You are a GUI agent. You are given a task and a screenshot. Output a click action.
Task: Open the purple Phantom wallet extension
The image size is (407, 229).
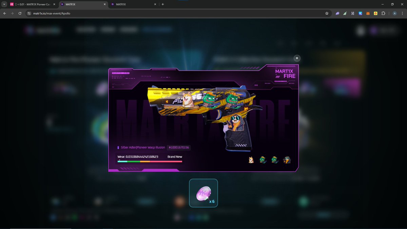pos(337,13)
